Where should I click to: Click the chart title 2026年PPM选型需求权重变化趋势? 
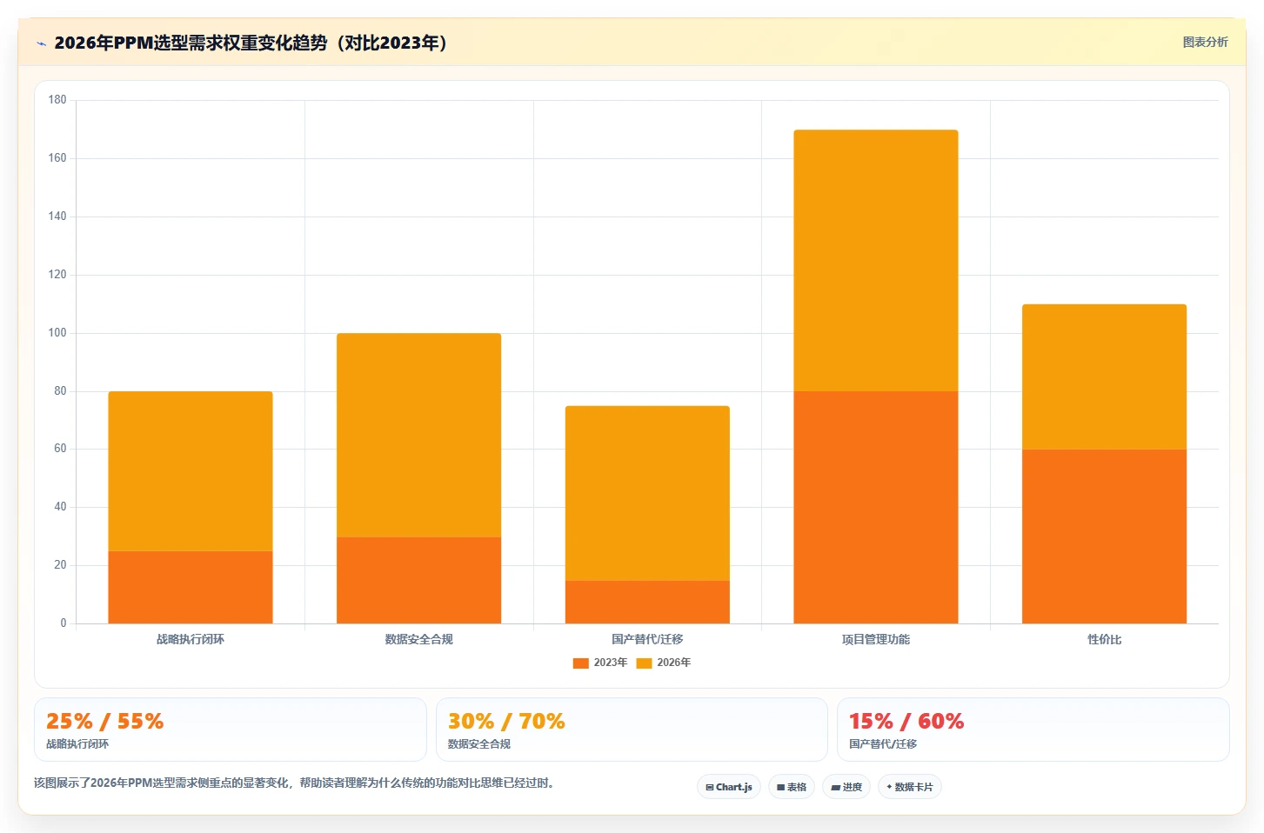click(251, 43)
